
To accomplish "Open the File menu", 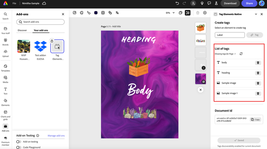I will 14,3.
